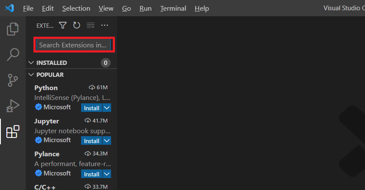The image size is (365, 190).
Task: Click Microsoft publisher under Jupyter
Action: (57, 140)
